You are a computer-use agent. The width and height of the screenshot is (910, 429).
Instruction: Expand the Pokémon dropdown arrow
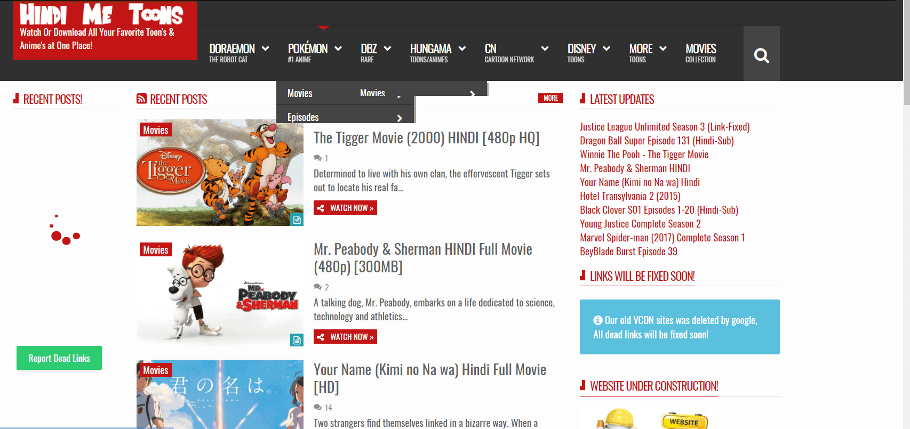click(338, 48)
